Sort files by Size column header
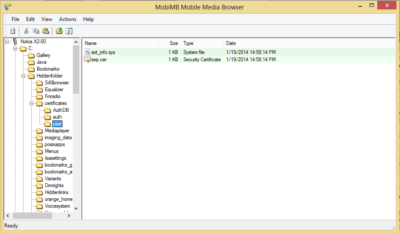 170,43
